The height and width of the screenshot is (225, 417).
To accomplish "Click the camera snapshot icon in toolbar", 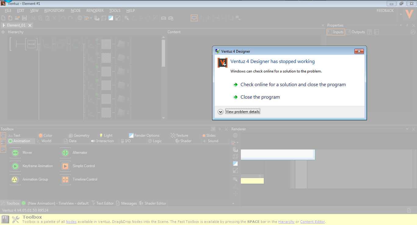I will click(x=164, y=18).
